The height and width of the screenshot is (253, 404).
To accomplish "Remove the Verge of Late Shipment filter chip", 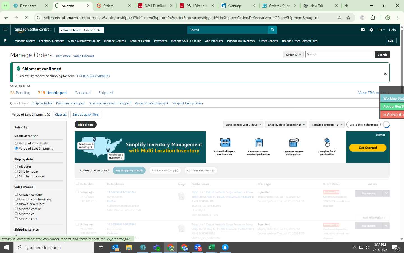I will coord(49,114).
